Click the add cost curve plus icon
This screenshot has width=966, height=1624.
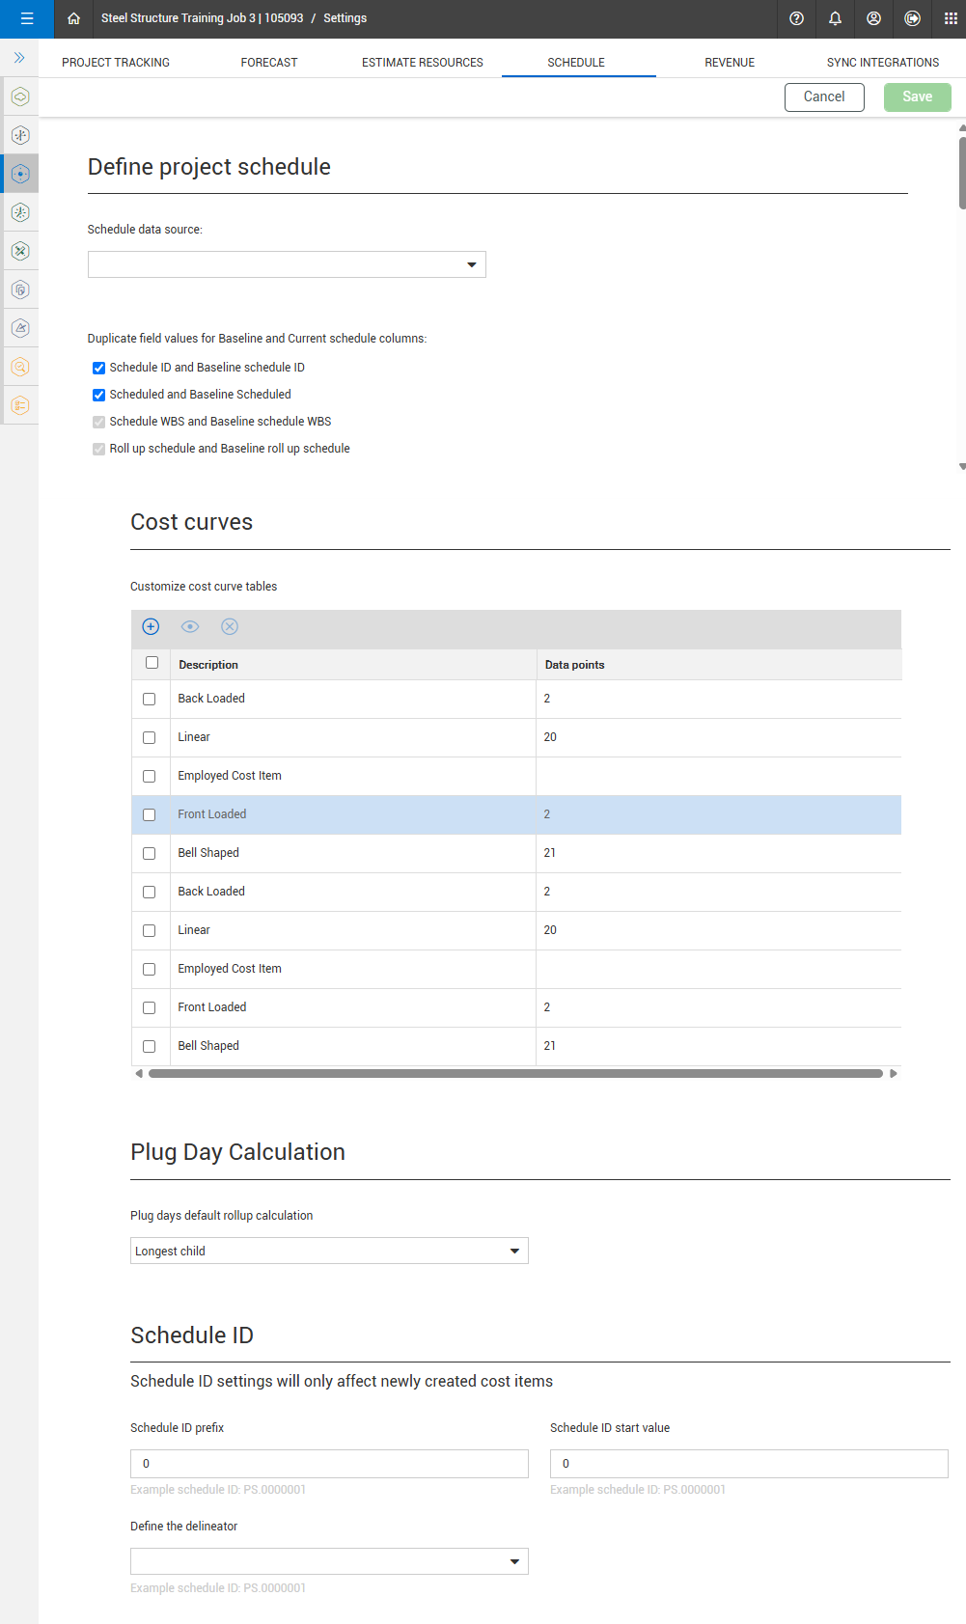click(x=151, y=627)
